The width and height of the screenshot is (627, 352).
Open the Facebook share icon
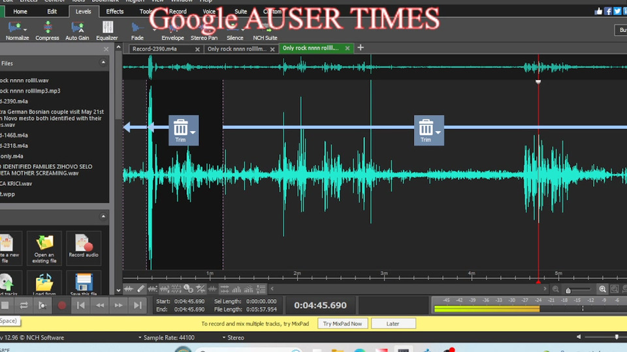tap(608, 11)
